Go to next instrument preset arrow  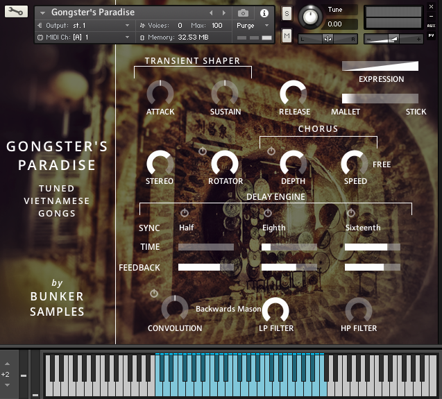click(x=224, y=13)
